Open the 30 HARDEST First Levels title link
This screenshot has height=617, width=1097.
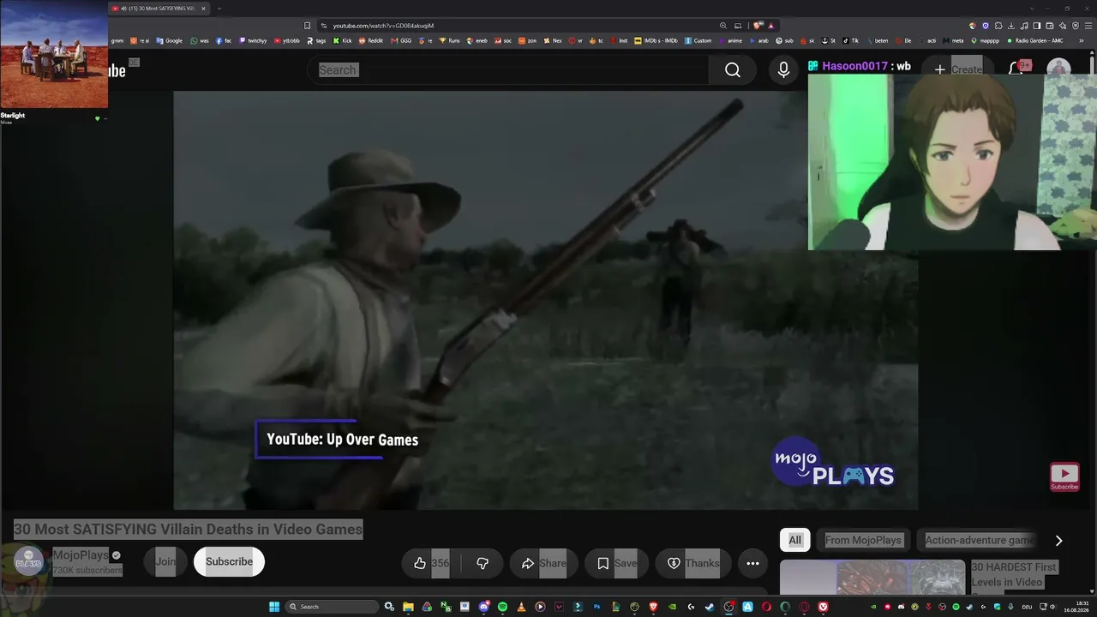1015,575
